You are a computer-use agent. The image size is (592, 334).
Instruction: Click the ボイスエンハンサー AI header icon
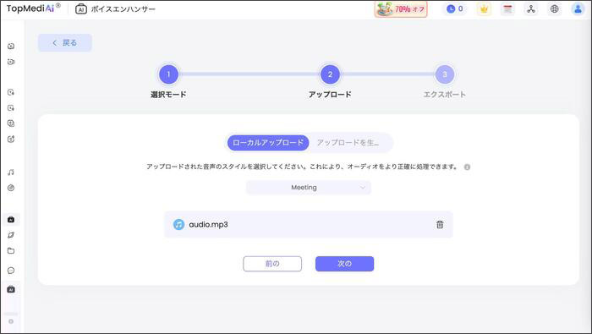pos(81,9)
